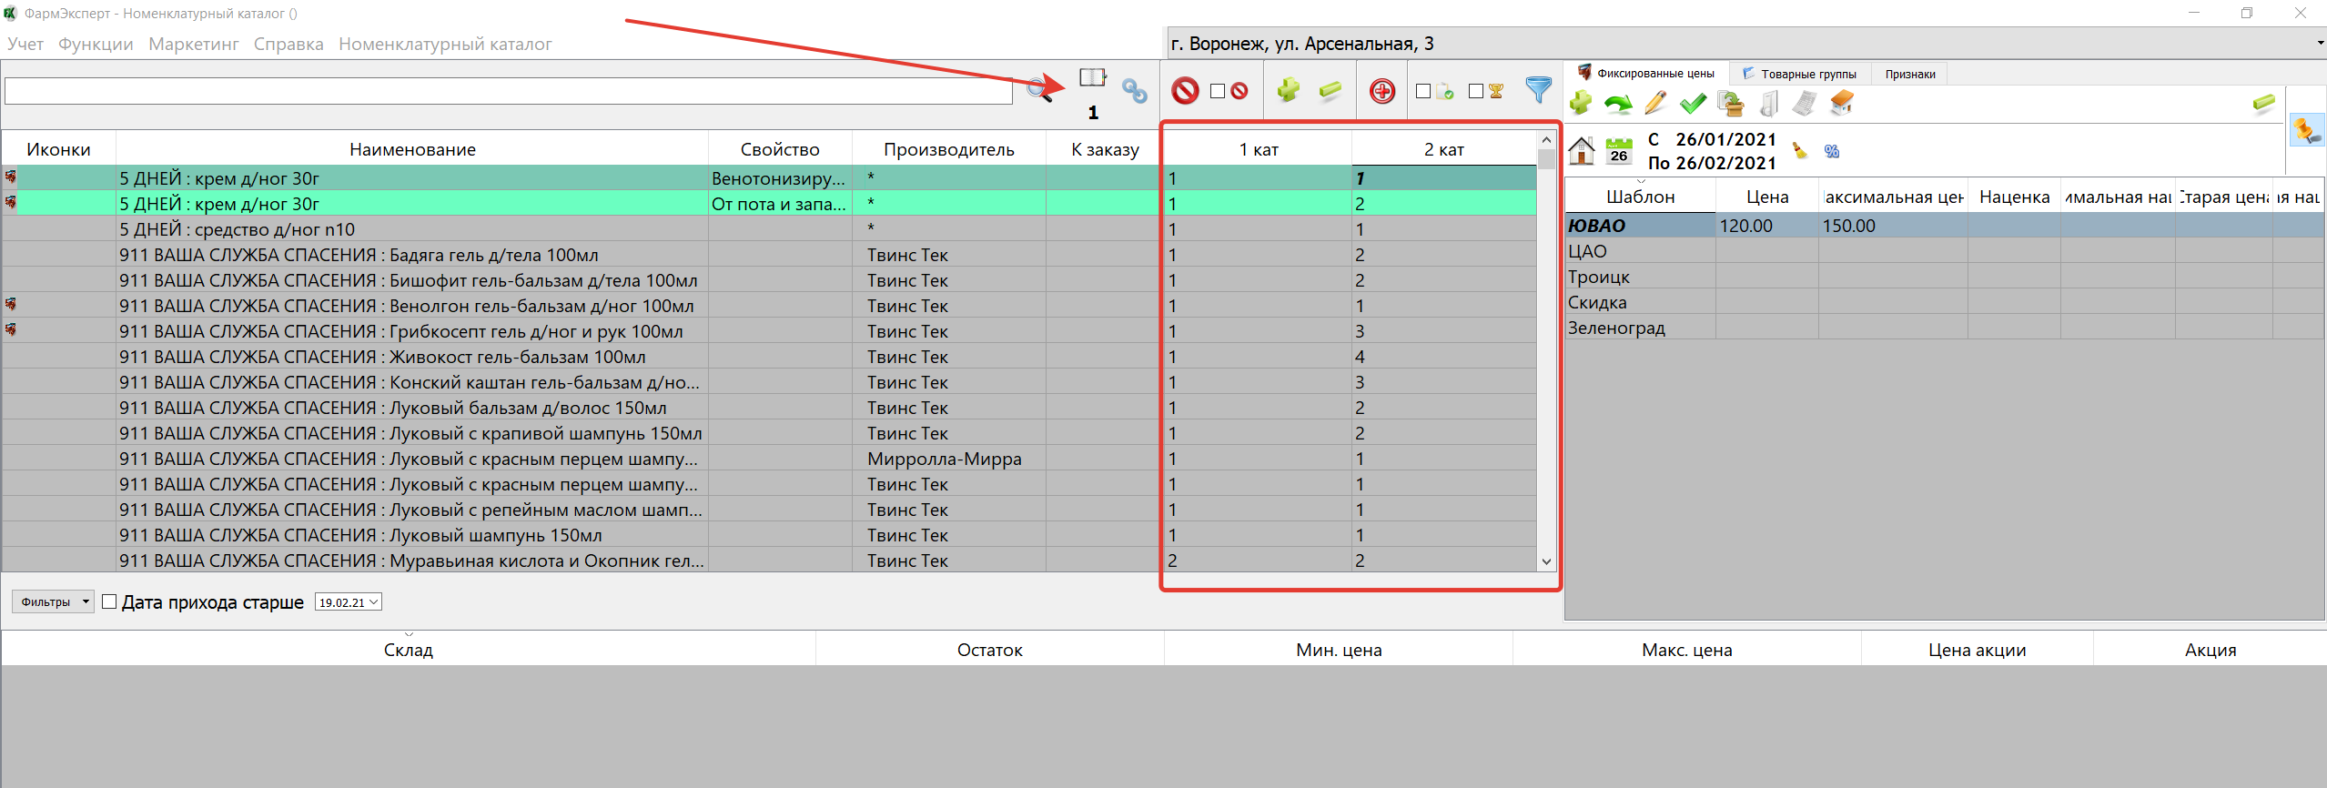Screen dimensions: 2327x788
Task: Open the 'Маркетинг' menu
Action: [193, 44]
